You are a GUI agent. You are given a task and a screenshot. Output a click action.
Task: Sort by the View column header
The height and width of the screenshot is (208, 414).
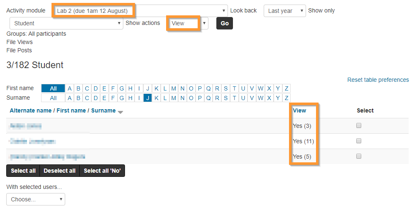(x=299, y=110)
